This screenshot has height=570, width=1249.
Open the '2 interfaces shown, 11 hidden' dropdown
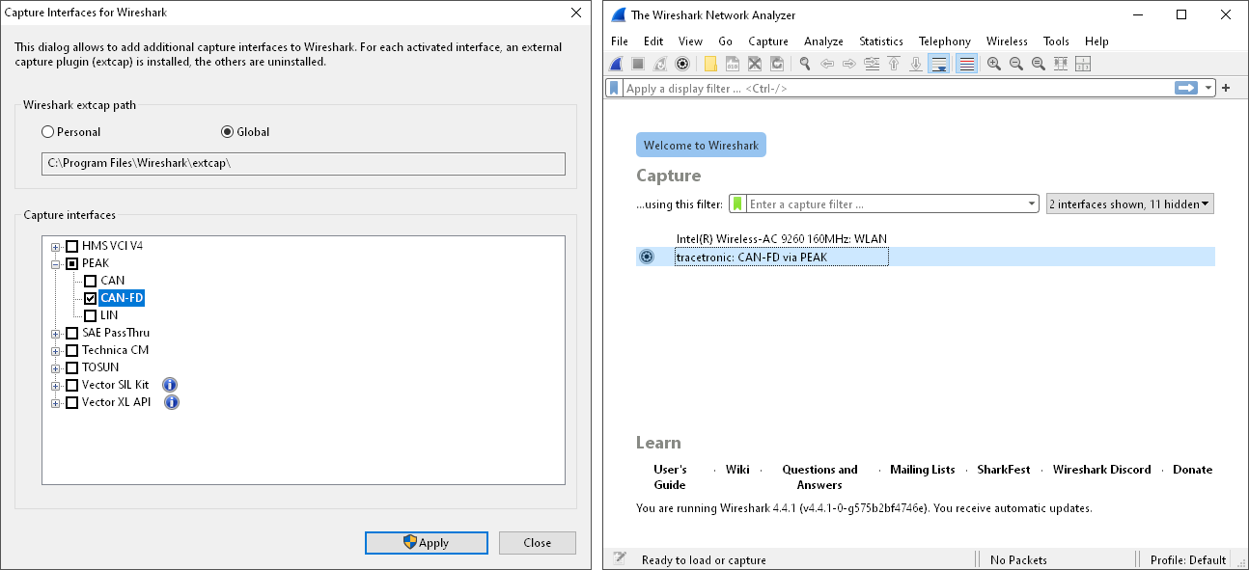point(1129,203)
